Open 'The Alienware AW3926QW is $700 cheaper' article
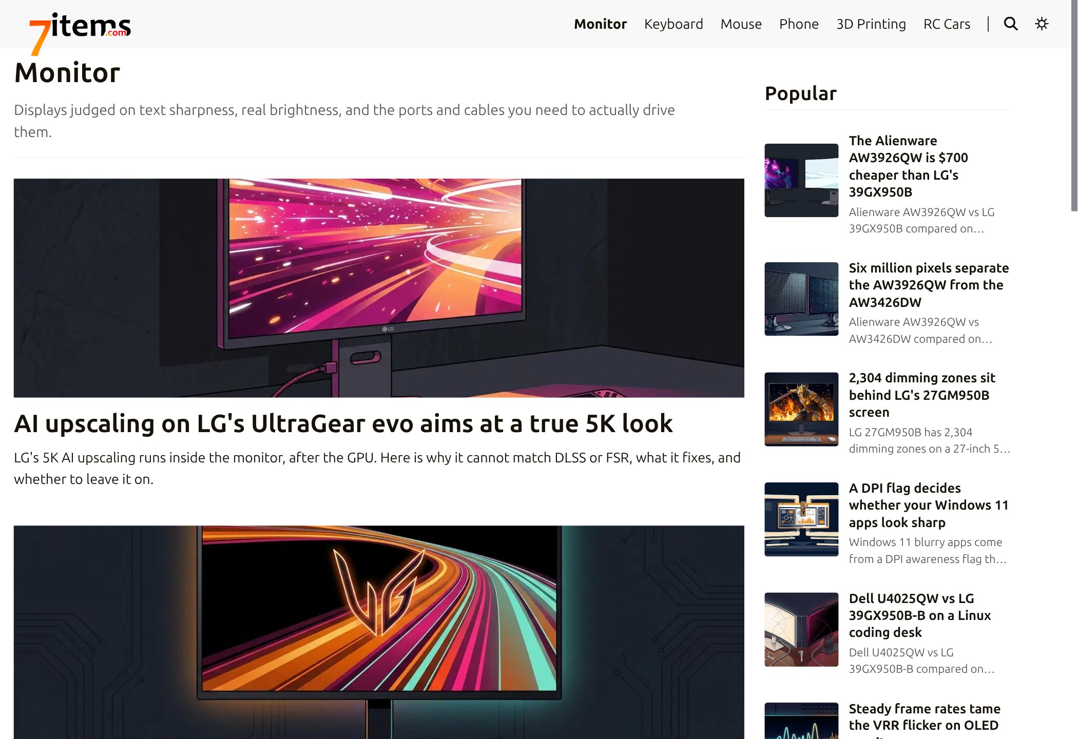Screen dimensions: 1078x739 tap(909, 166)
